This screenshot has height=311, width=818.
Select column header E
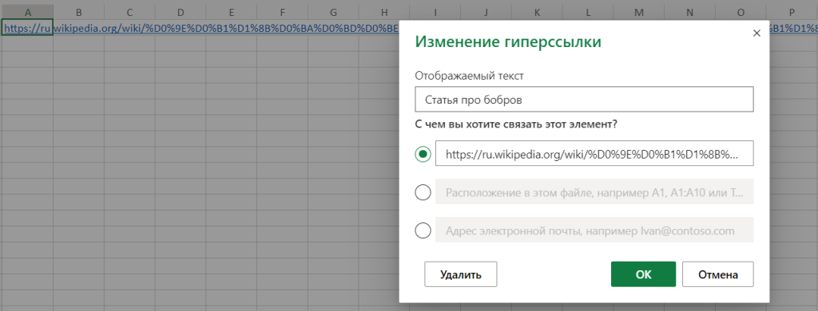click(231, 12)
